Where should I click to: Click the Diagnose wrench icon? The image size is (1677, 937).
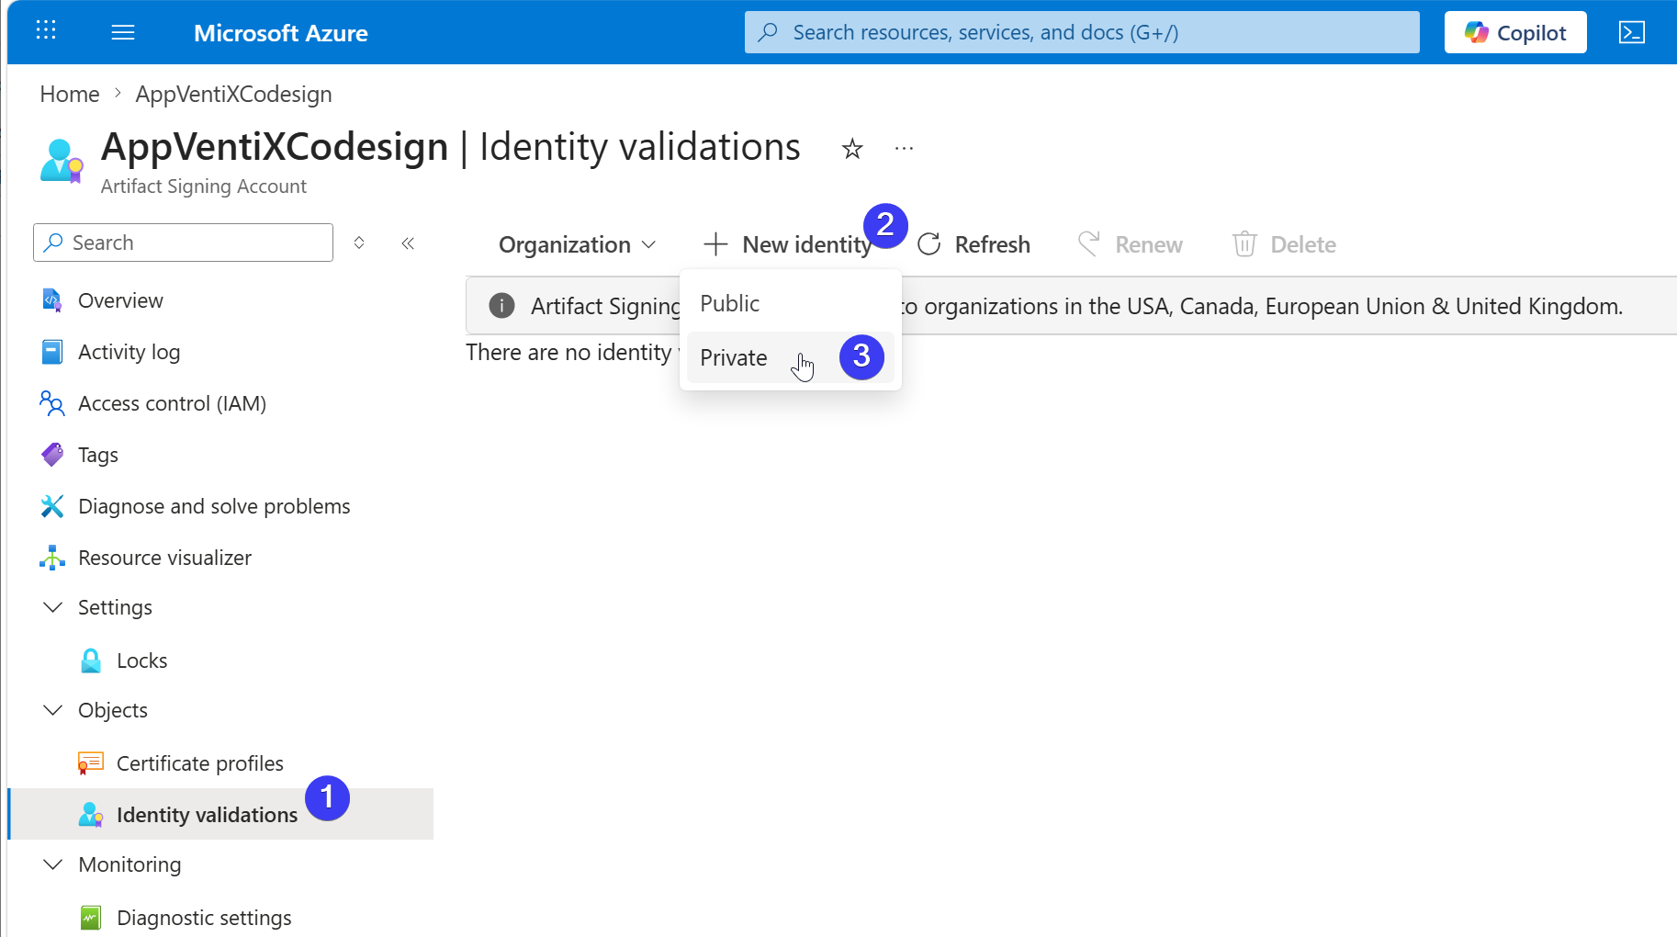point(52,506)
